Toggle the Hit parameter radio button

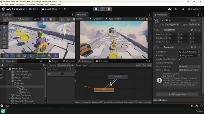pos(62,73)
